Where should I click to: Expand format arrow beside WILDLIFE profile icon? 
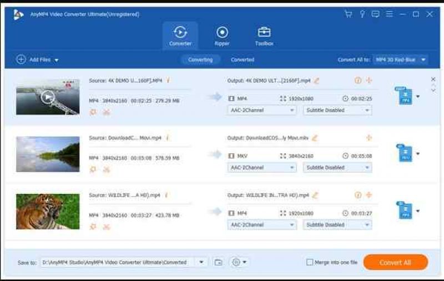click(418, 211)
